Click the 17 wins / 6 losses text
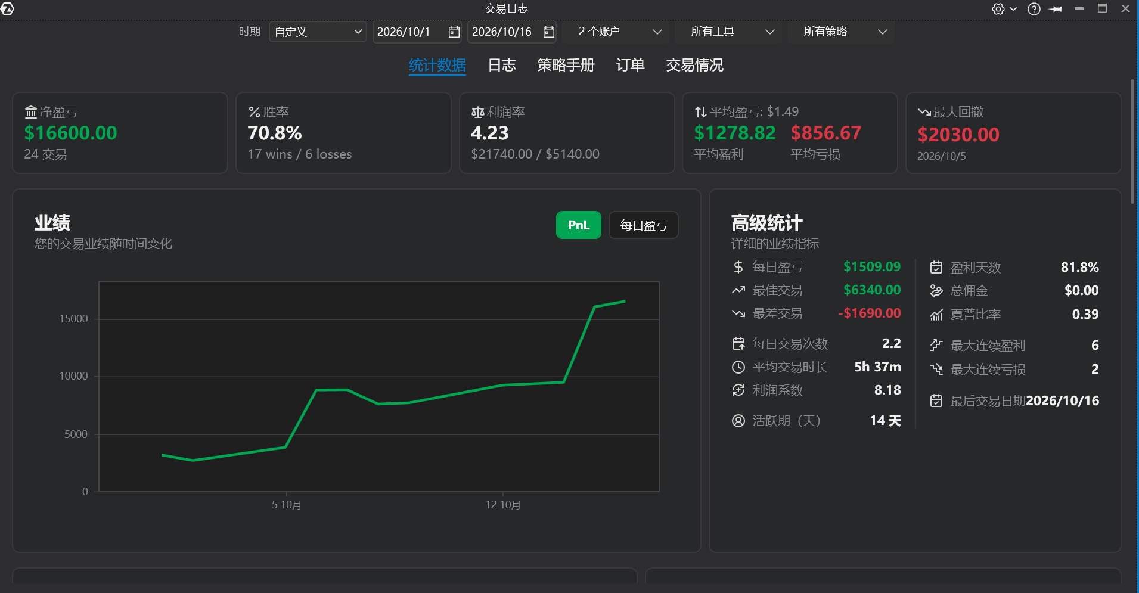Screen dimensions: 1139x593 300,154
